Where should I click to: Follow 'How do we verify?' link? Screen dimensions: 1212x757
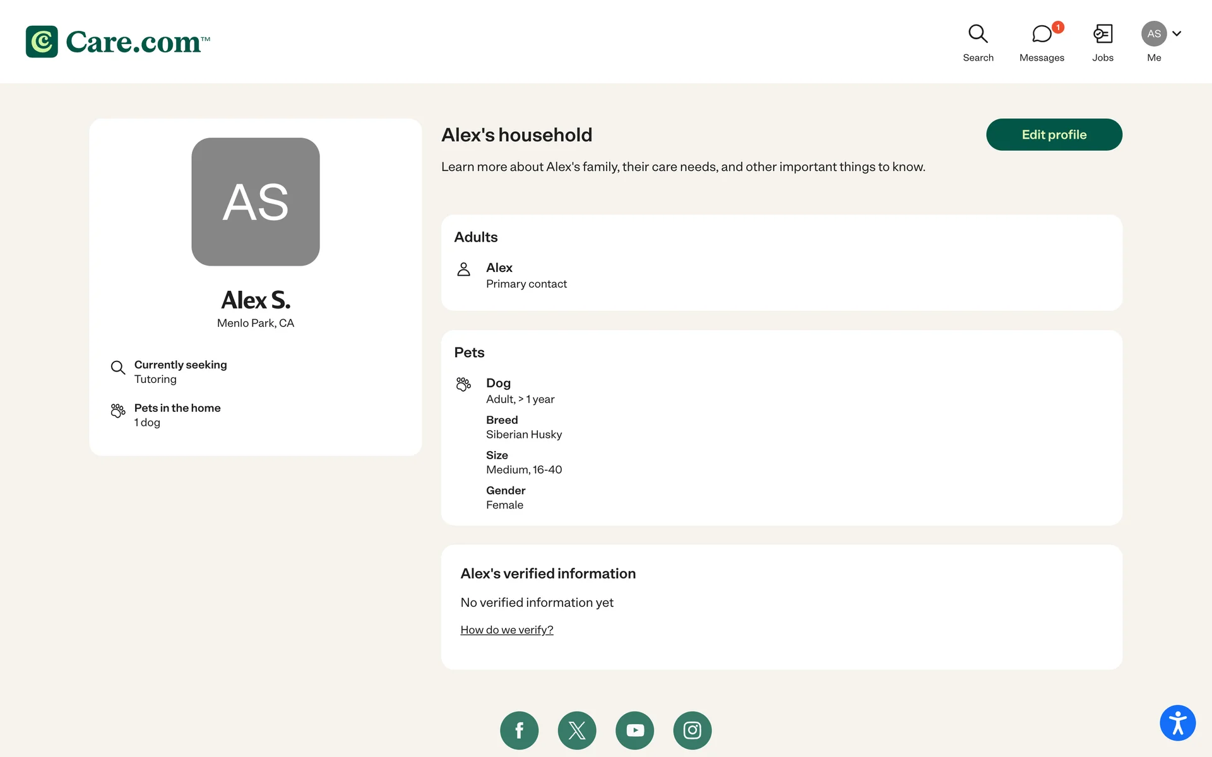[x=506, y=630]
